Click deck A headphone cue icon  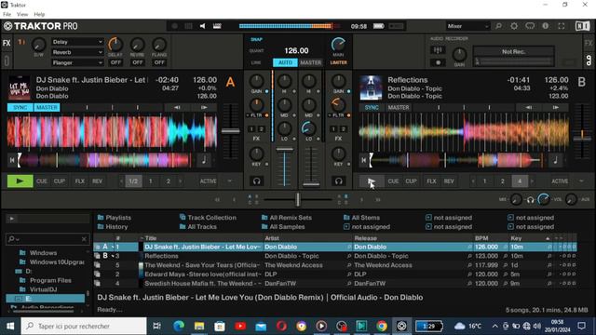tap(257, 181)
